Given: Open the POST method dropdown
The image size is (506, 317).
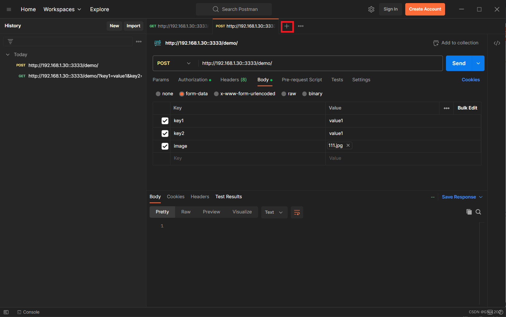Looking at the screenshot, I should pyautogui.click(x=174, y=63).
